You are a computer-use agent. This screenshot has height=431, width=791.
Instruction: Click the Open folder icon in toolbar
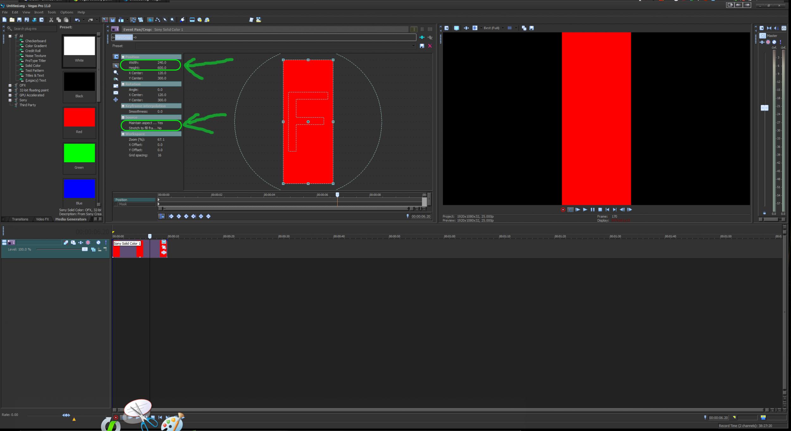coord(12,20)
